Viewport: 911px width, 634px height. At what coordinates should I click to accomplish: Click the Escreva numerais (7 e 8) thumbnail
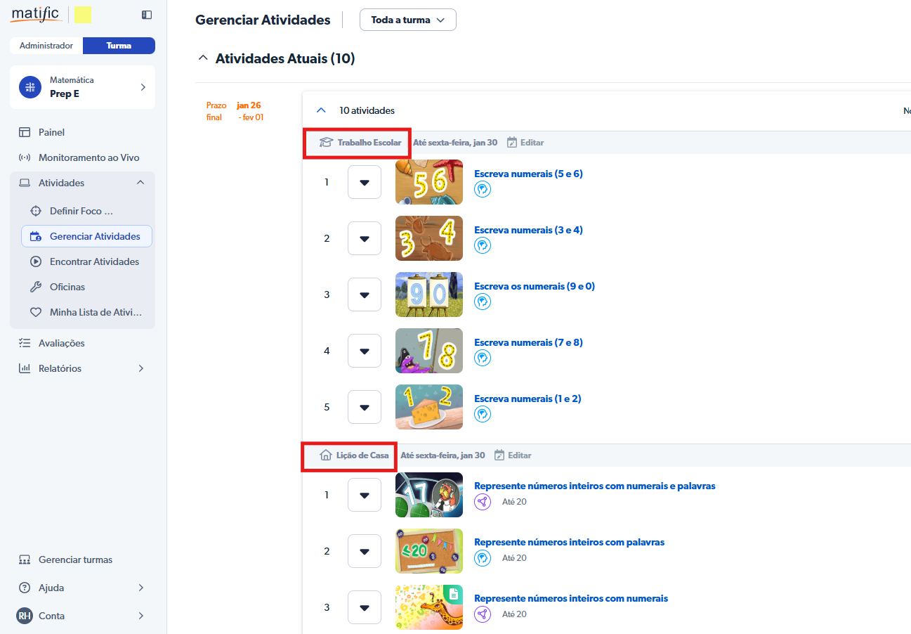click(x=429, y=351)
